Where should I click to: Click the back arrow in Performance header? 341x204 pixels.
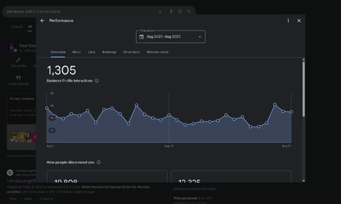pos(42,20)
